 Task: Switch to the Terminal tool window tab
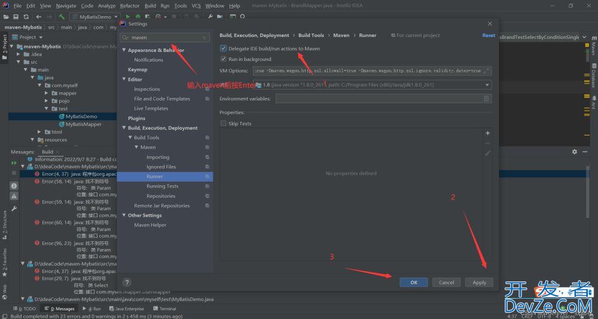(164, 309)
